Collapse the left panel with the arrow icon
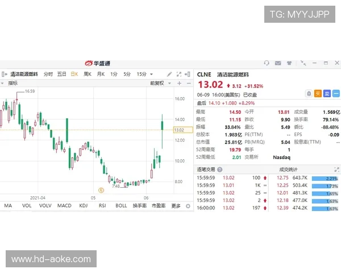This screenshot has height=273, width=341. tap(4, 75)
